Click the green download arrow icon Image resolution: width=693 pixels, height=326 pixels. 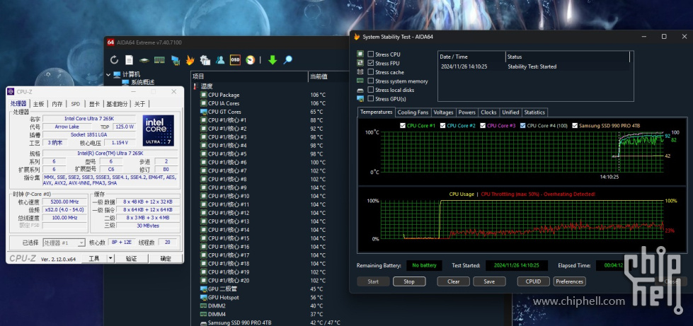tap(273, 60)
